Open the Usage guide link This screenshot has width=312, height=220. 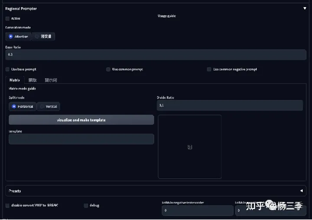167,16
